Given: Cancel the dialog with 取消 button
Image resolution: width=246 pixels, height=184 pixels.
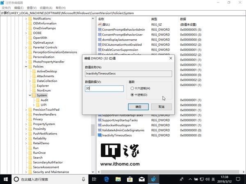Looking at the screenshot, I should (161, 107).
